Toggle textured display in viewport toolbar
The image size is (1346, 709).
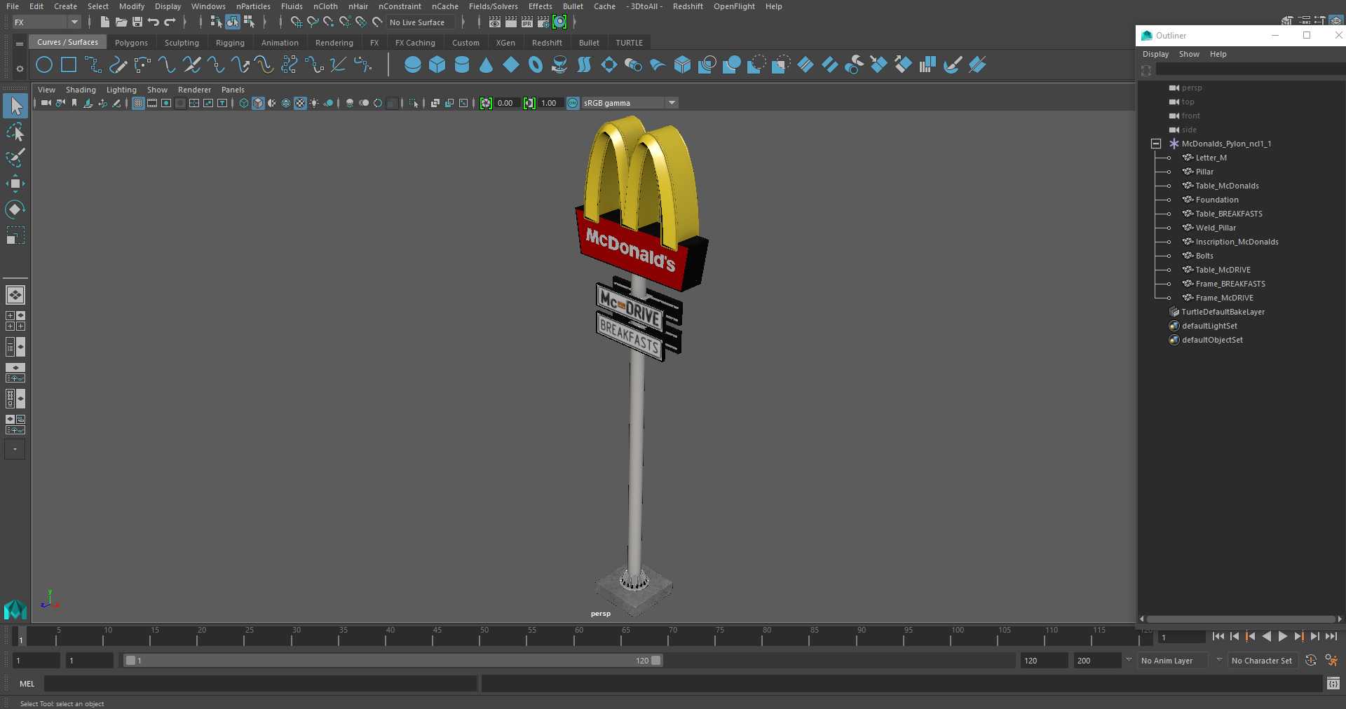tap(300, 103)
